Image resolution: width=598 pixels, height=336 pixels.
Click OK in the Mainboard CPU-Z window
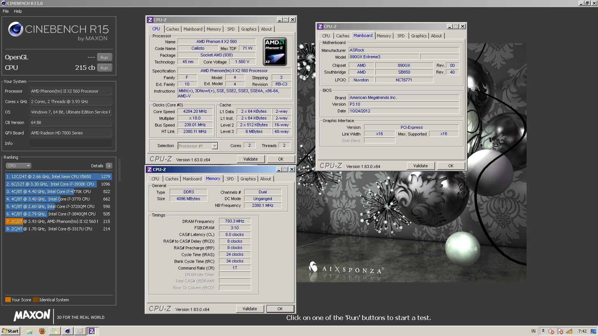[x=451, y=166]
